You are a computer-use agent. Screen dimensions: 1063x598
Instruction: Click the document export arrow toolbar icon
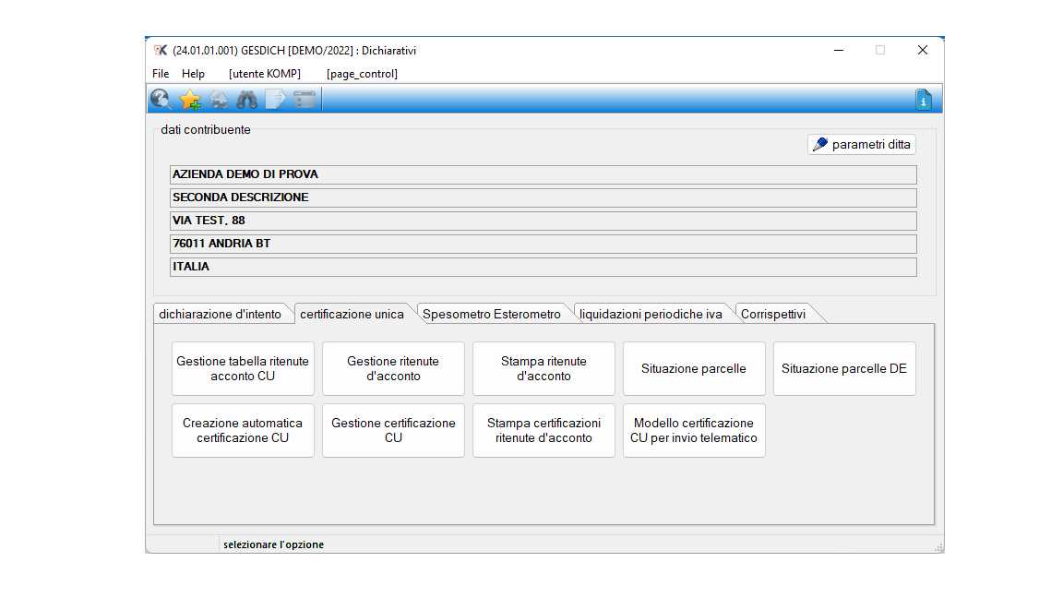click(275, 100)
